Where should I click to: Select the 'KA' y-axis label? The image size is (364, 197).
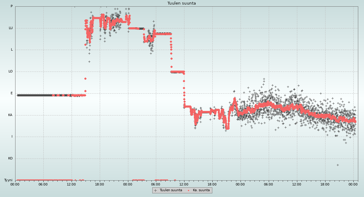10,115
